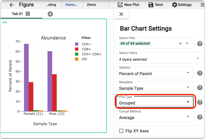This screenshot has height=139, width=205.
Task: Click the purple Male CD4+ bar
Action: [x=50, y=81]
